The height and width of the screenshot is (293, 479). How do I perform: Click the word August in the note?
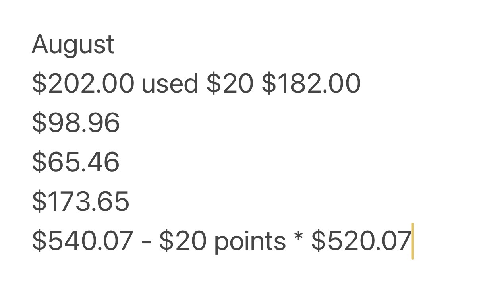[73, 45]
